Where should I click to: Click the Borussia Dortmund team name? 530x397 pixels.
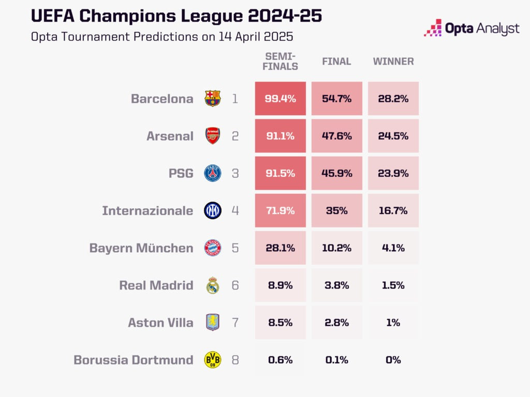(x=134, y=360)
